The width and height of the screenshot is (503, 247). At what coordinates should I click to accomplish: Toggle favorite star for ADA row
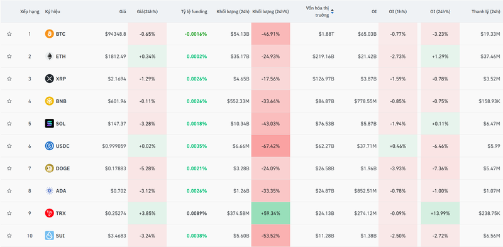(9, 190)
